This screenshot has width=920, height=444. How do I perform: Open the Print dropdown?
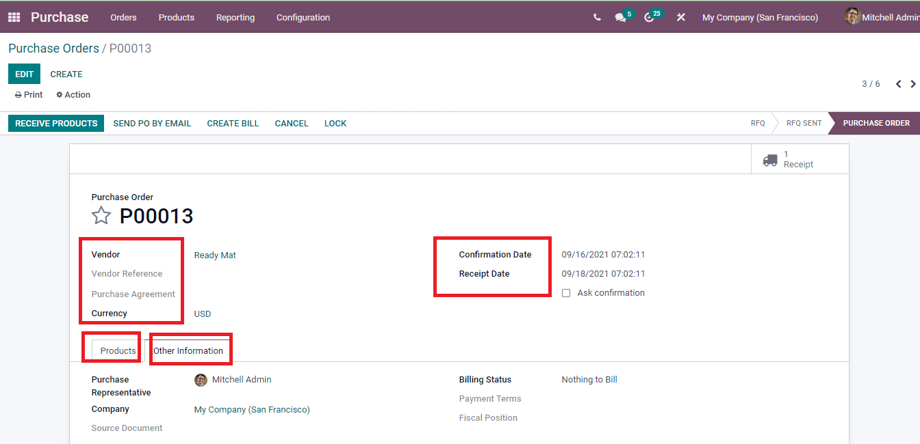coord(29,95)
